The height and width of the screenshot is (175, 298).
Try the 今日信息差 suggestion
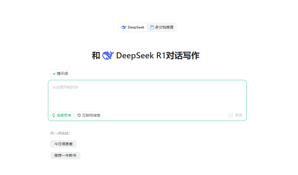click(63, 144)
